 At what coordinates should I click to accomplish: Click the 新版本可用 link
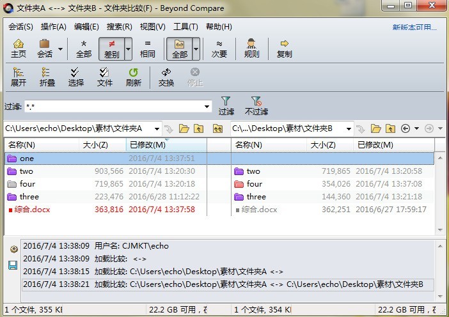pos(414,27)
